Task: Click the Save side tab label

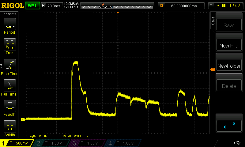Action: tap(213, 21)
